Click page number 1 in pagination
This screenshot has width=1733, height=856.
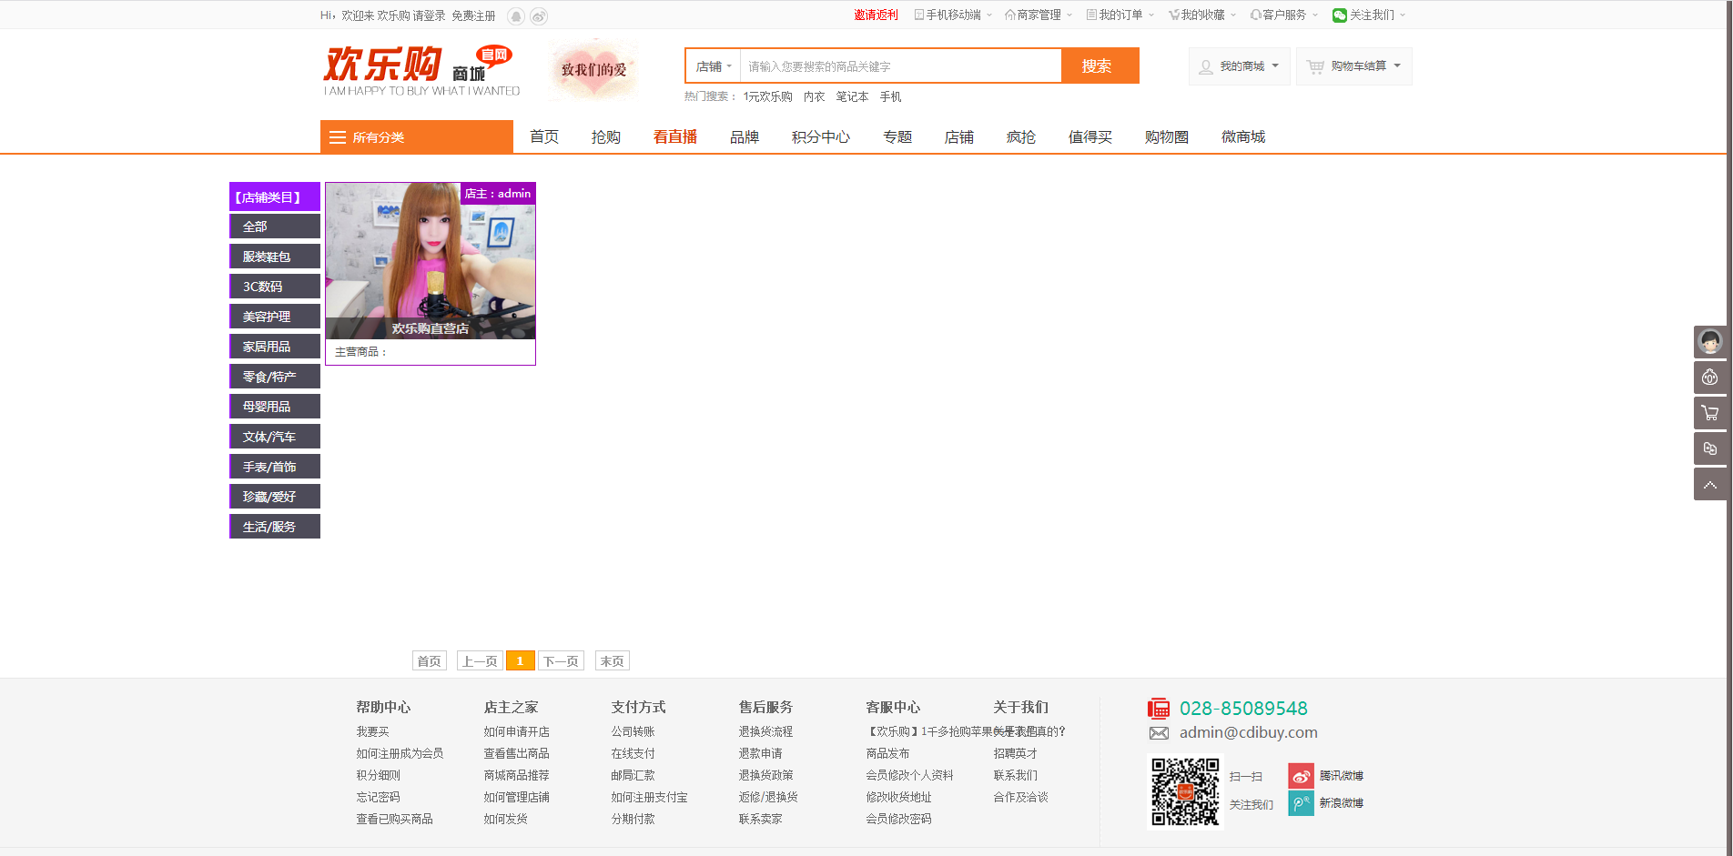click(x=521, y=661)
